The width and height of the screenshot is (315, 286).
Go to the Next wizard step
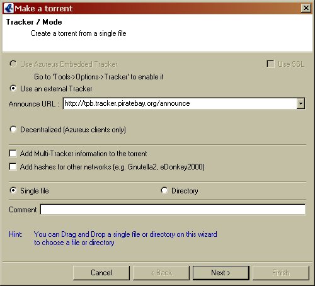pyautogui.click(x=221, y=273)
